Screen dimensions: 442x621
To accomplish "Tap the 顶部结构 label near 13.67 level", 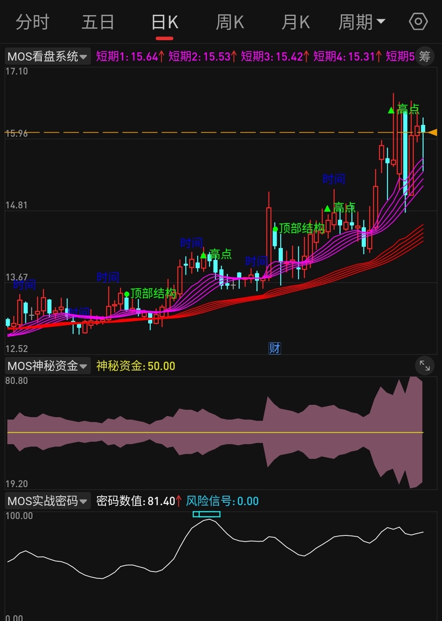I will (x=150, y=293).
